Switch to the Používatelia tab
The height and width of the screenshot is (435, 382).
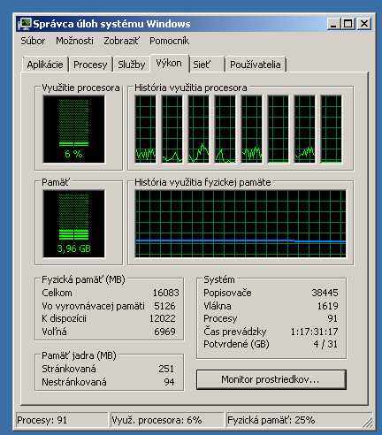pyautogui.click(x=256, y=65)
